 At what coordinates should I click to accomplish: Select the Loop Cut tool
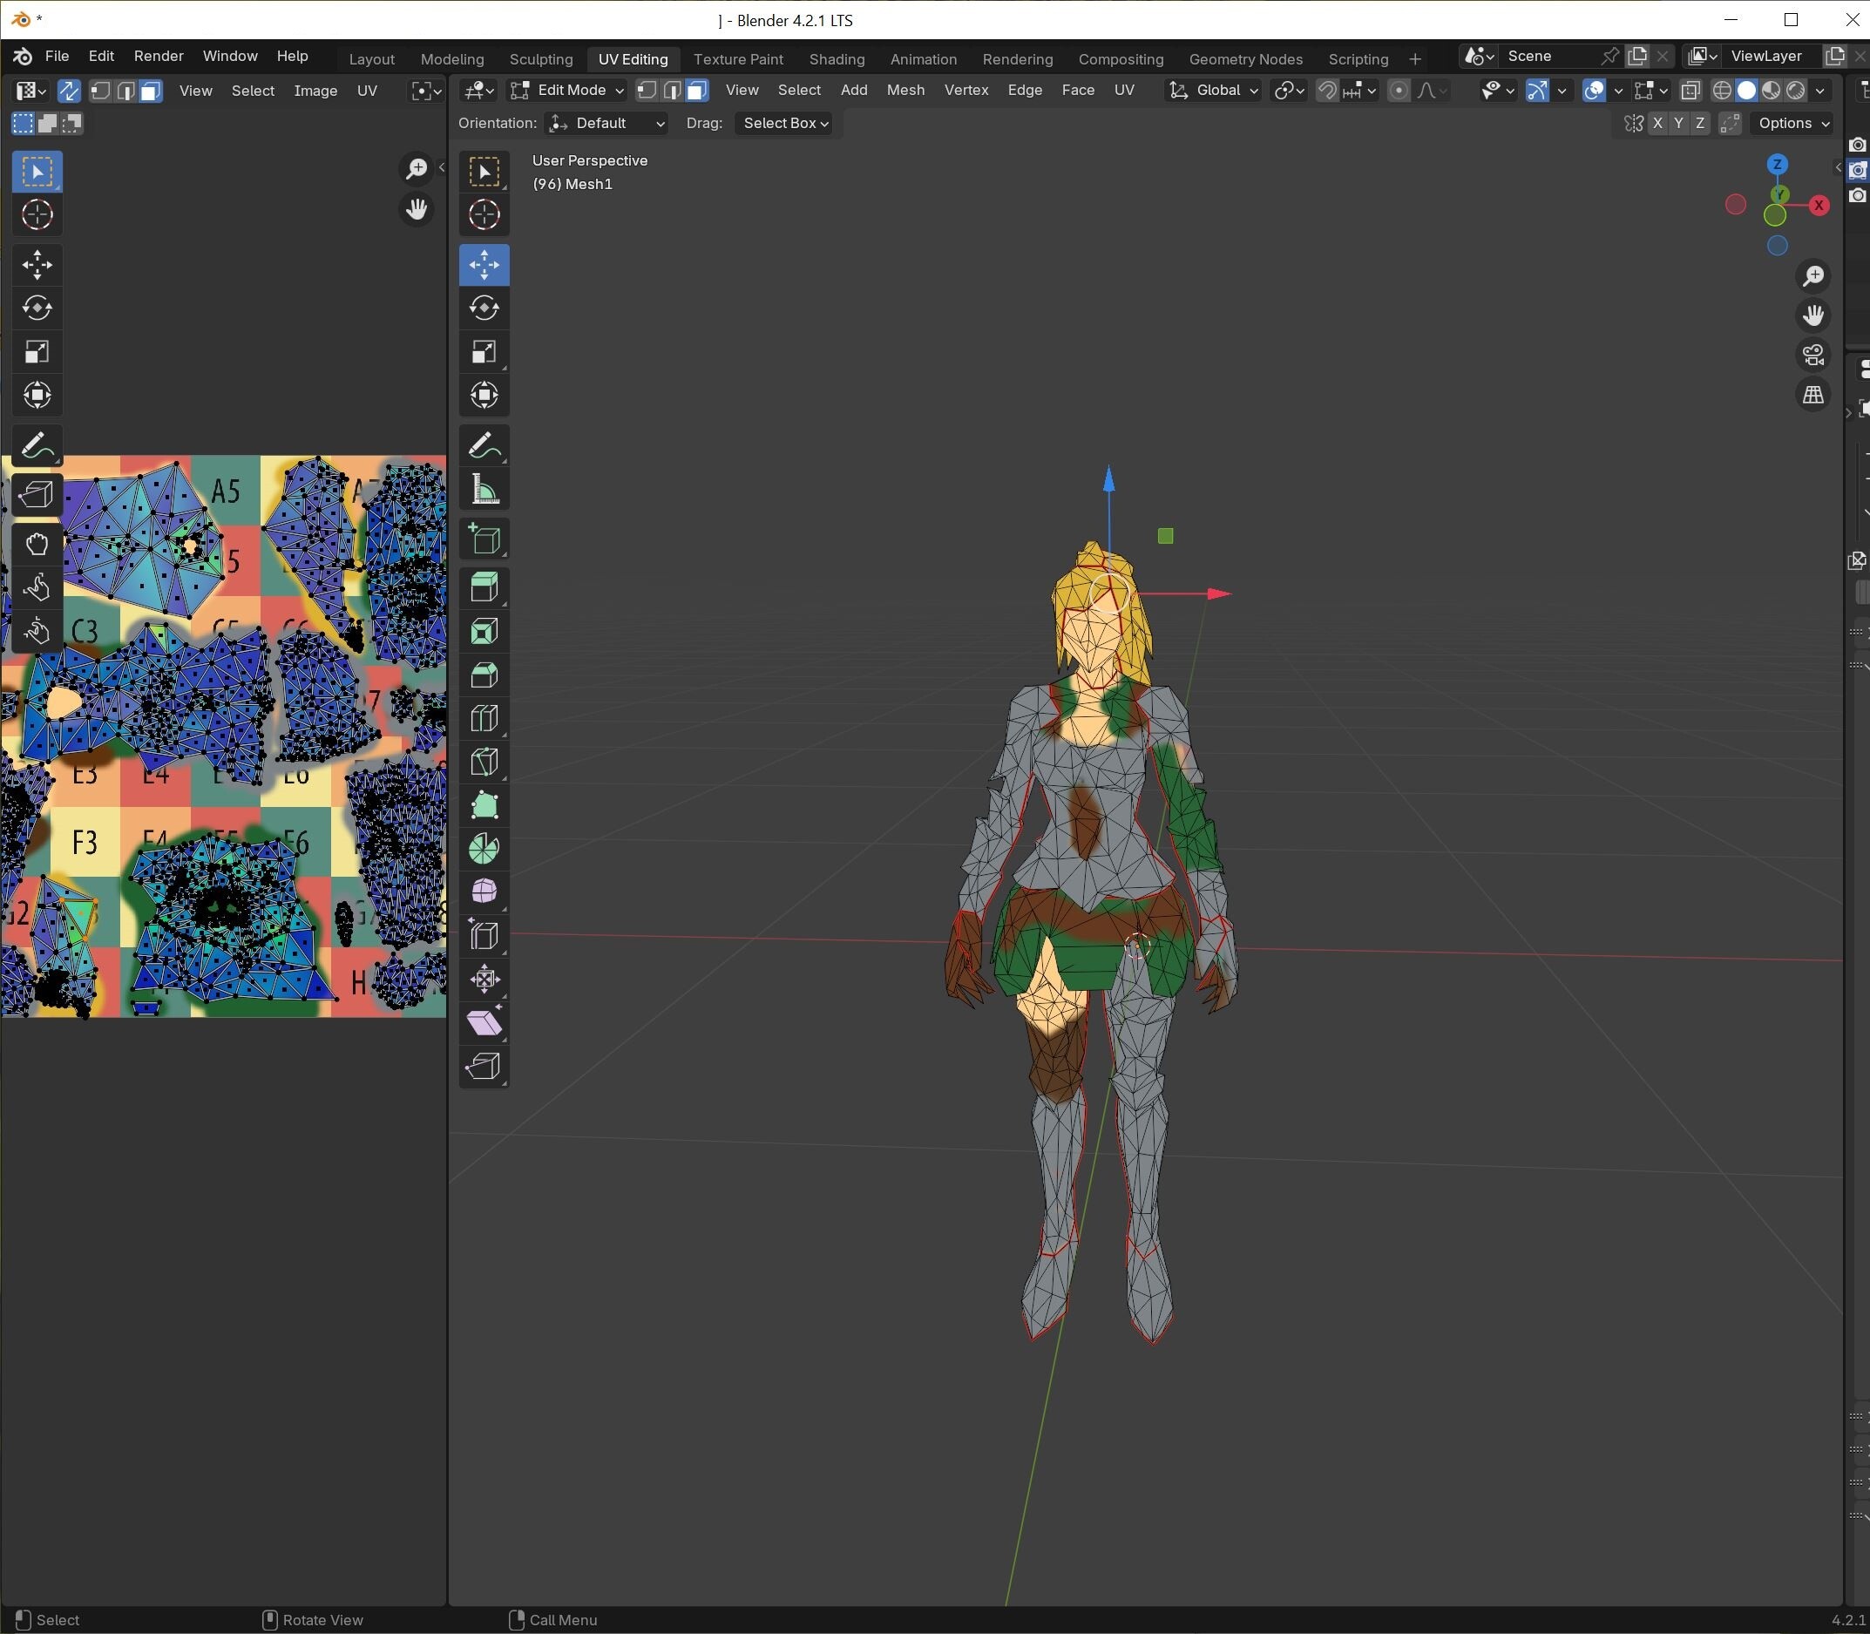coord(484,718)
